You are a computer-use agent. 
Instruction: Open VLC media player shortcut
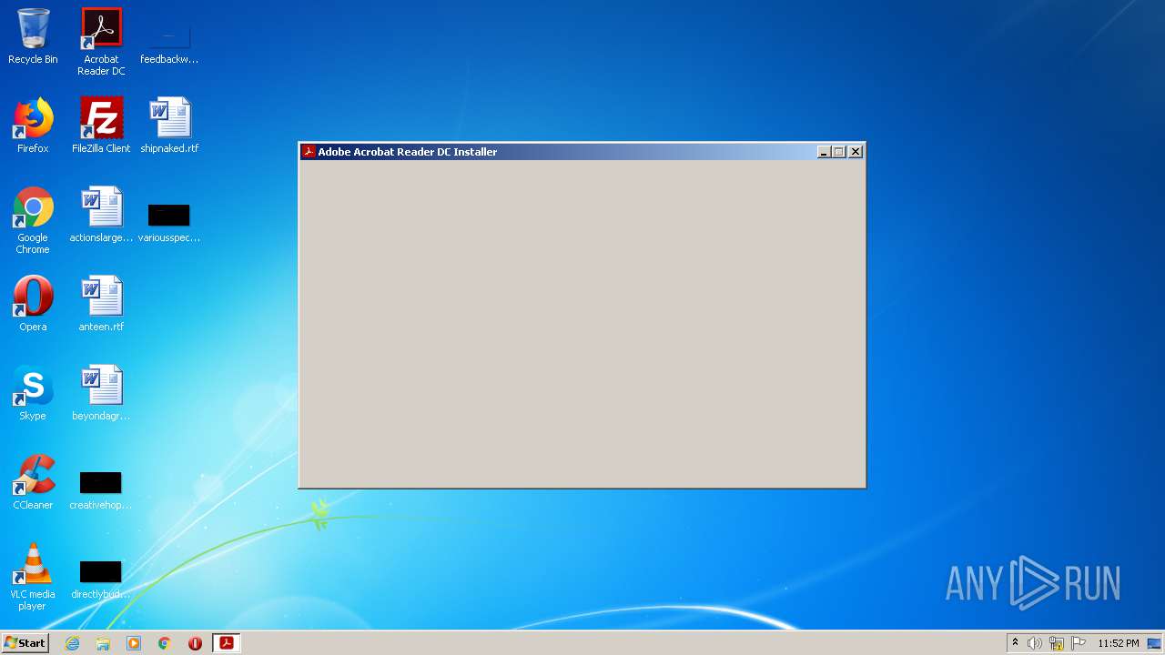[33, 577]
